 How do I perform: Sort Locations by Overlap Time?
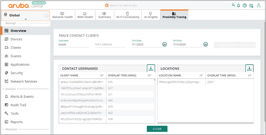tap(250, 75)
